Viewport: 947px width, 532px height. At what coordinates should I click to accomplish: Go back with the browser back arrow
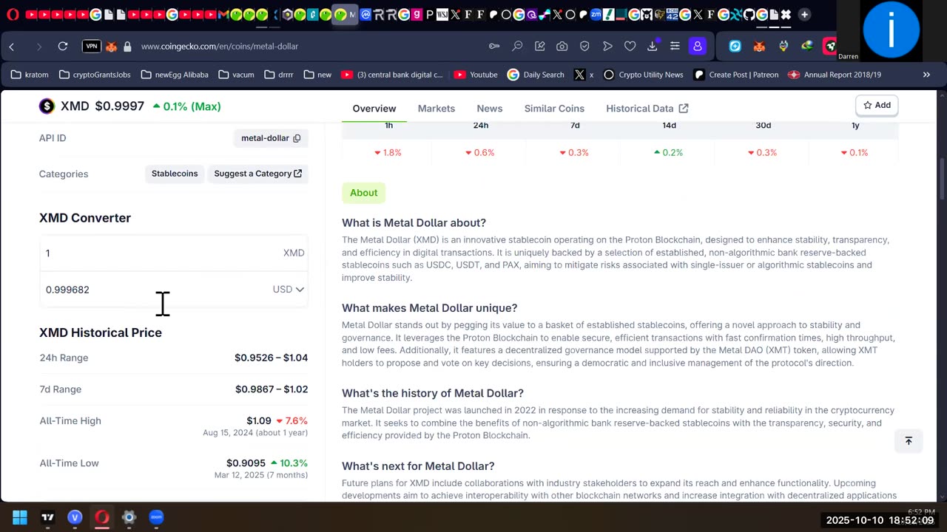[x=12, y=47]
